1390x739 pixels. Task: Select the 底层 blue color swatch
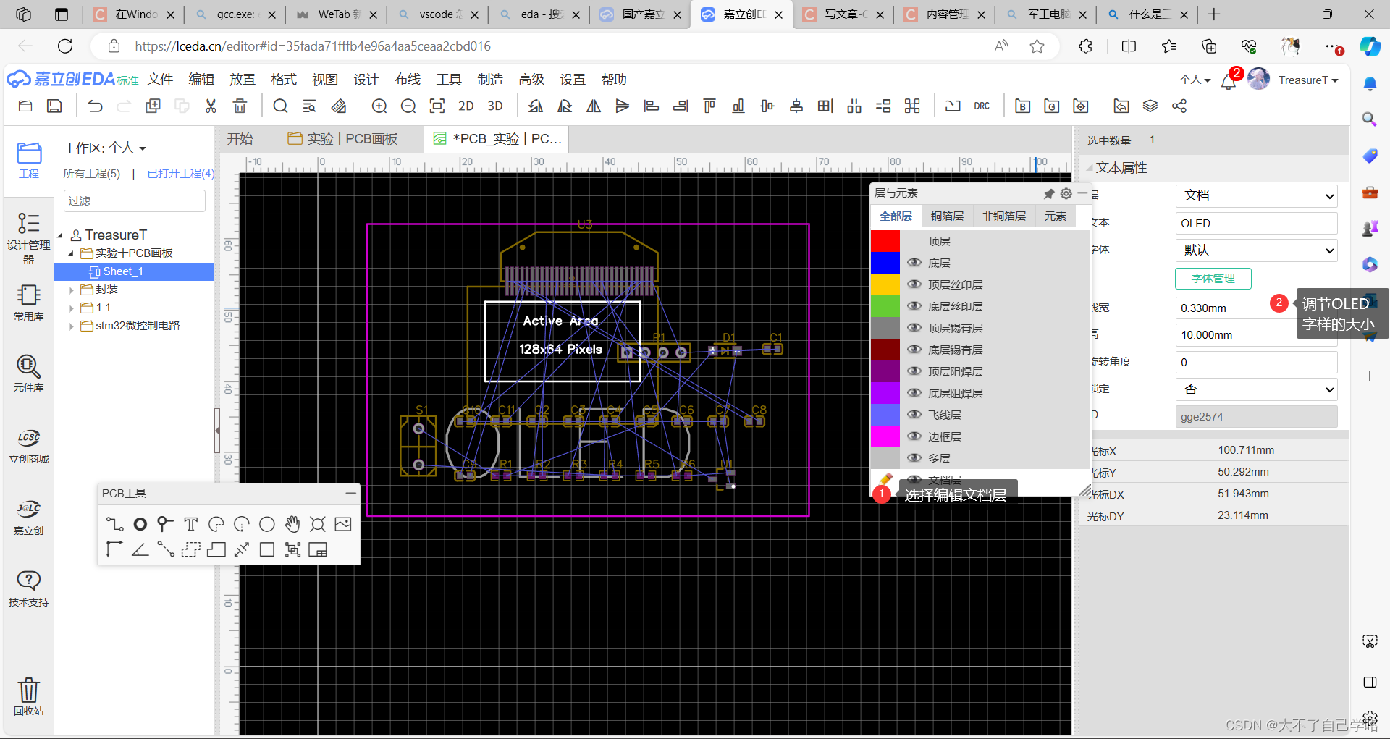click(x=885, y=262)
